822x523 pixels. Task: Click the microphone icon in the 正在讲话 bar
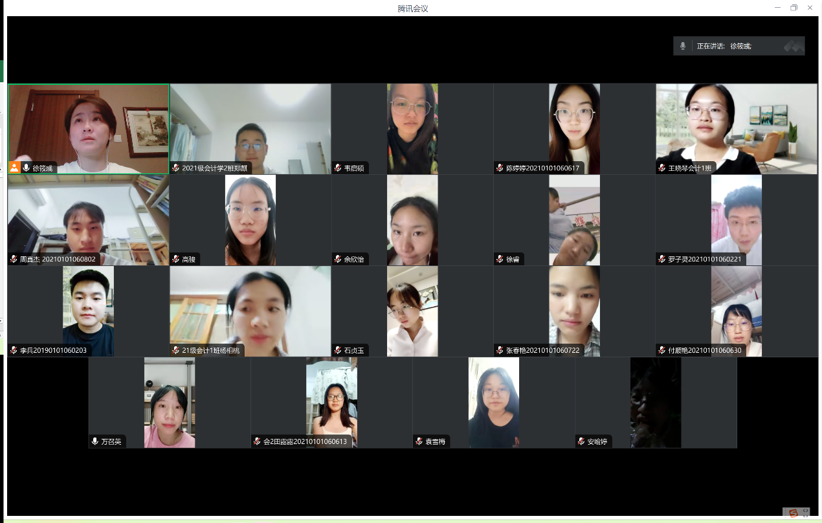(x=682, y=46)
